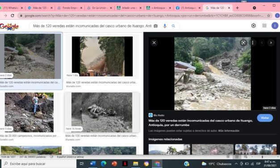Select the 'hace 16 horas' grayscale thumbnail
This screenshot has height=168, width=280.
[x=102, y=112]
